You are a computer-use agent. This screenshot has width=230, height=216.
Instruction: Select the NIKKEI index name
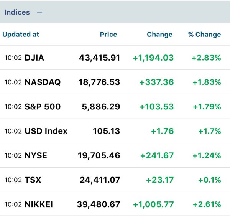click(39, 204)
